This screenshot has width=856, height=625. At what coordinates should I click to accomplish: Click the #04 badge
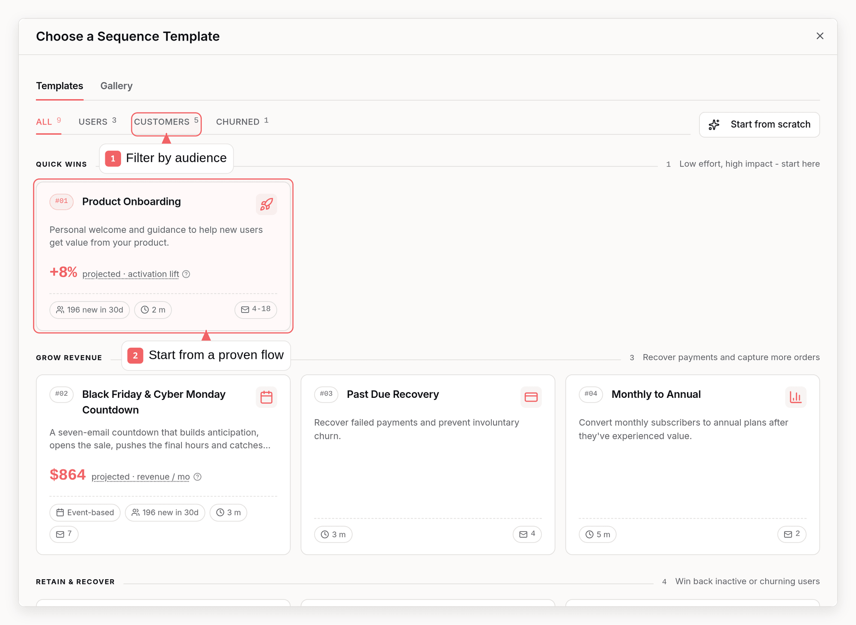pyautogui.click(x=591, y=394)
